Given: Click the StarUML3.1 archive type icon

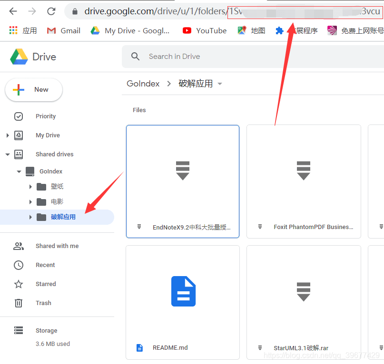Looking at the screenshot, I should 260,348.
